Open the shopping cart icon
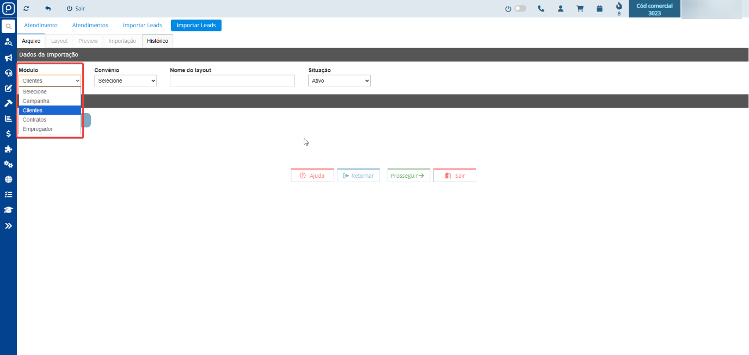The width and height of the screenshot is (749, 355). click(x=580, y=9)
